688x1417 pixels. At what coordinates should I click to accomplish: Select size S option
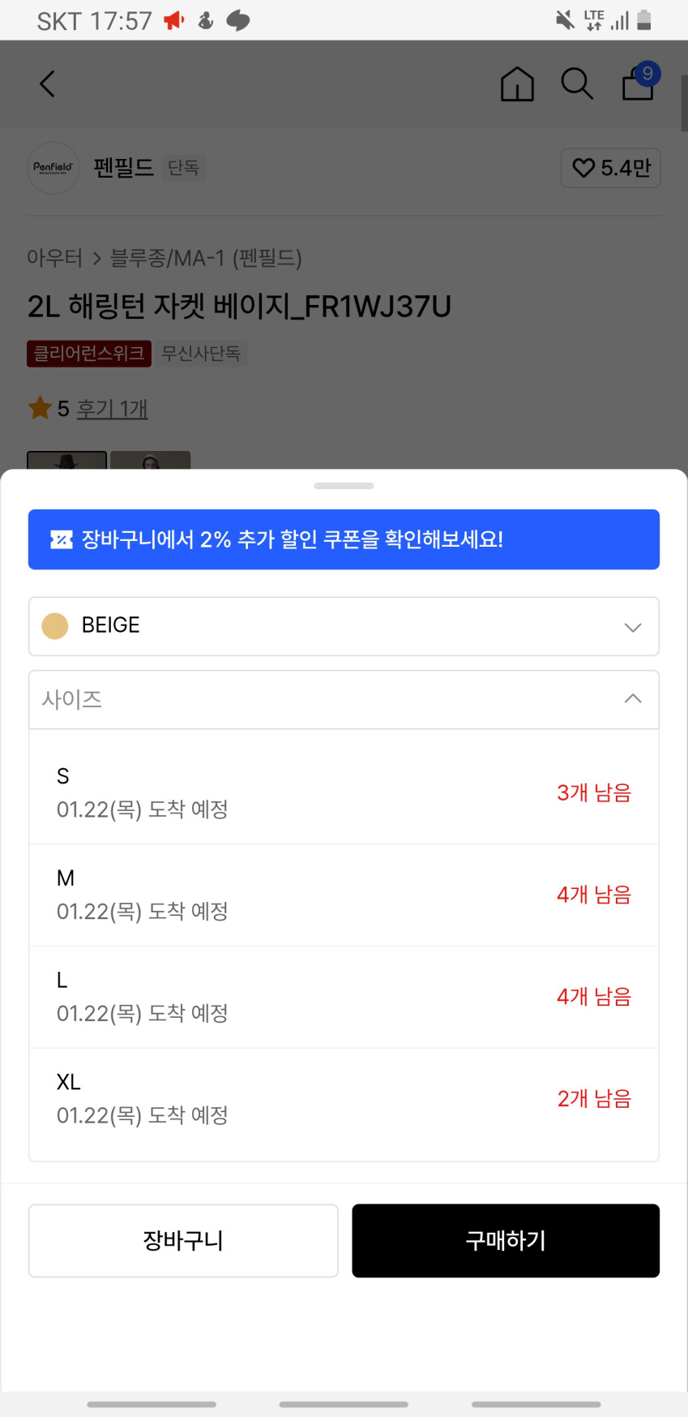click(344, 792)
